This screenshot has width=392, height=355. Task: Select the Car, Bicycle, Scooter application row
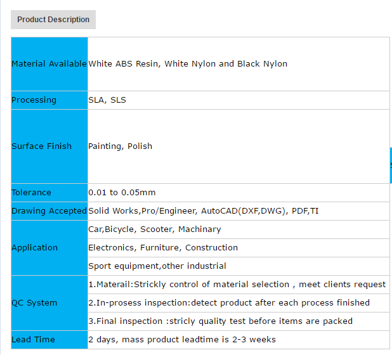click(155, 229)
